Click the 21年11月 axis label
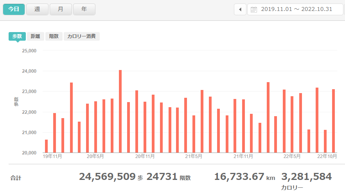345x194 pixels. pos(243,156)
